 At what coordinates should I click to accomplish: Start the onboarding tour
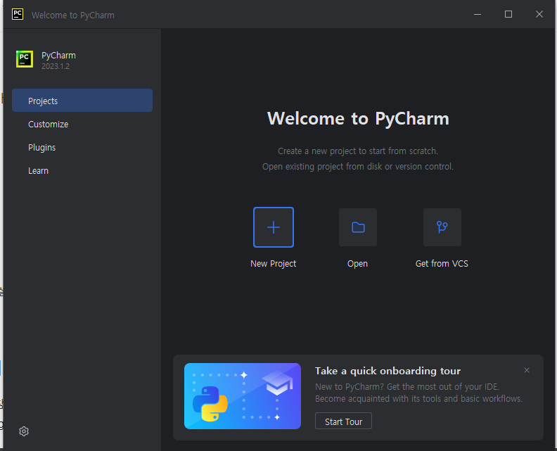343,421
